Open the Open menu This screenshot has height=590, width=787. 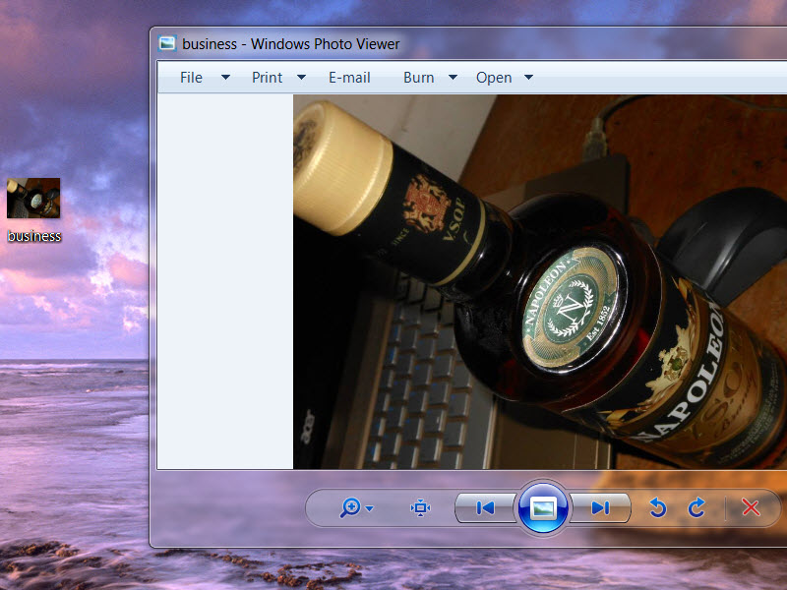click(x=494, y=78)
